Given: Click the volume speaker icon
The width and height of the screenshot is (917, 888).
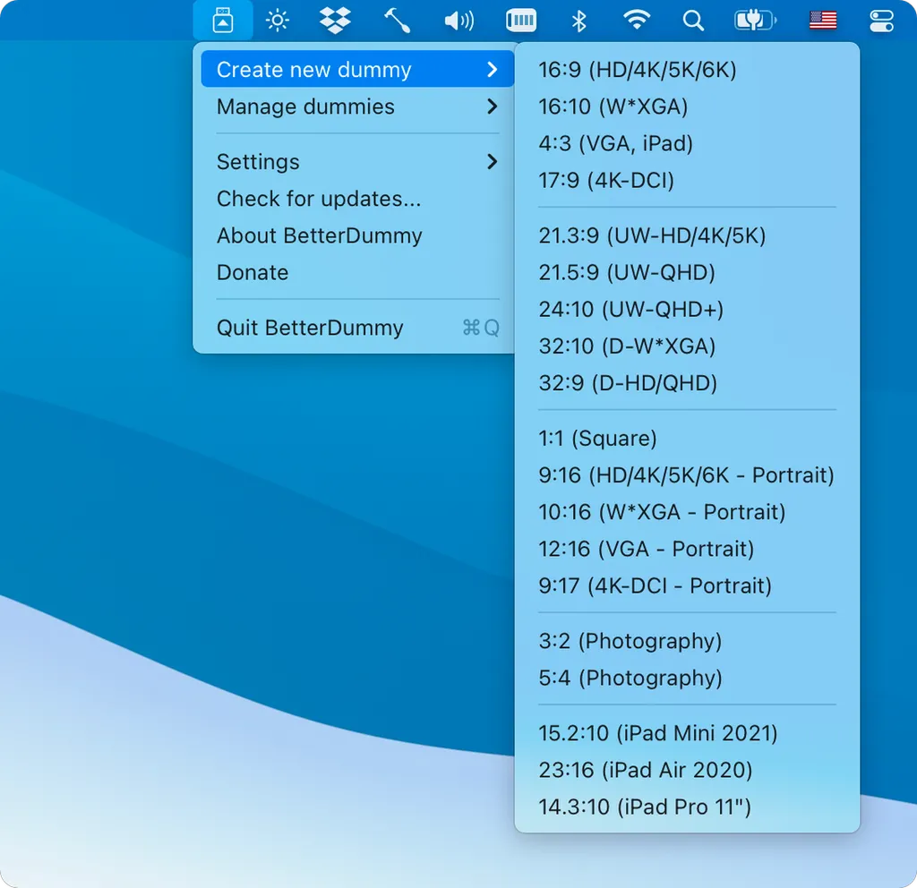Looking at the screenshot, I should click(x=458, y=20).
